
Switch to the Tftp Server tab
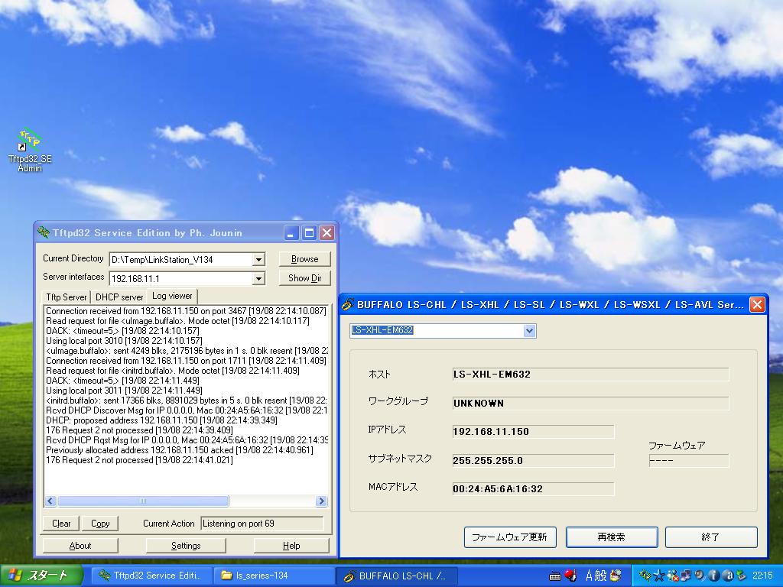coord(67,297)
